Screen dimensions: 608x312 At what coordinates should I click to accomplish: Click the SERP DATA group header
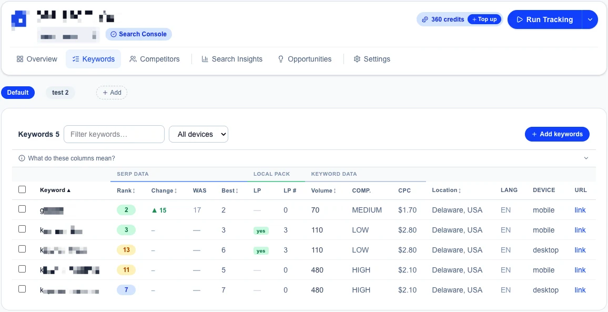pyautogui.click(x=133, y=174)
